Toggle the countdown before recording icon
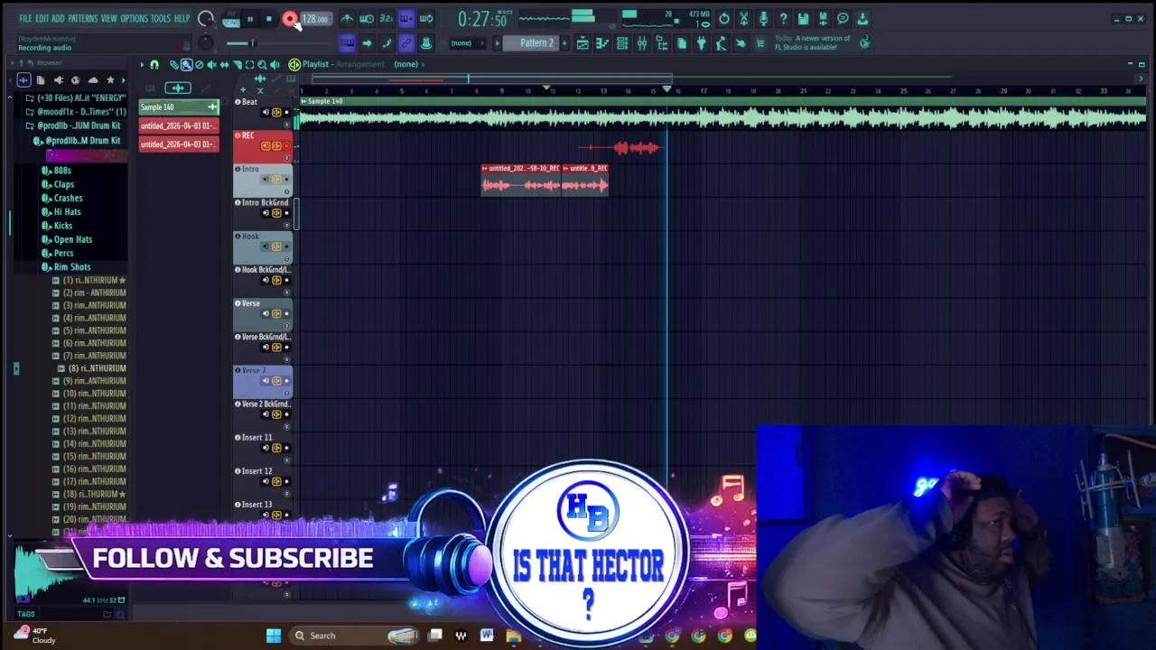Screen dimensions: 1156x650 387,19
